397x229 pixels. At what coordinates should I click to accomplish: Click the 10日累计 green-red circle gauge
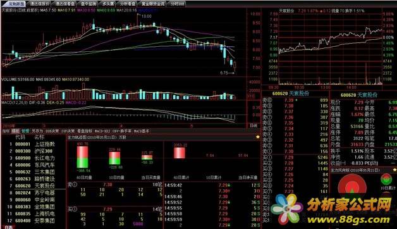coord(387,179)
